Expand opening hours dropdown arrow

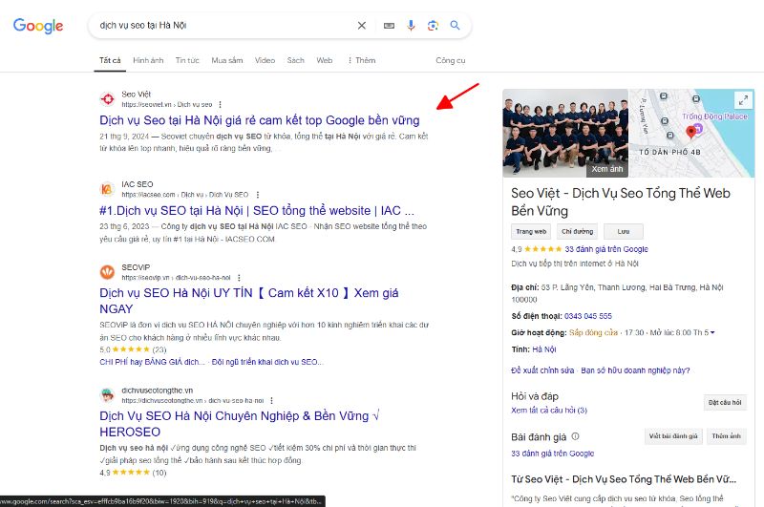tap(712, 332)
